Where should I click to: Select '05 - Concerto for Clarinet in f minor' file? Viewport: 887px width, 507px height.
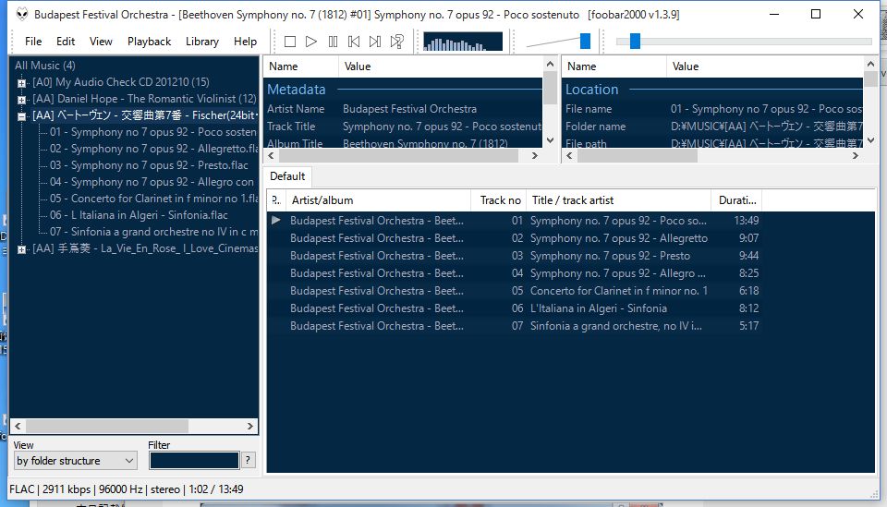tap(153, 199)
